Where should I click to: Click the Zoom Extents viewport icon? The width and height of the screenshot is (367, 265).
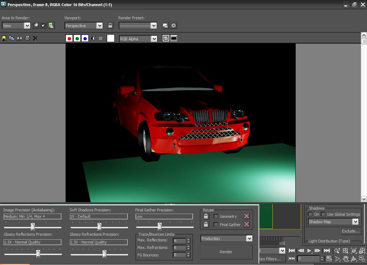tap(354, 251)
